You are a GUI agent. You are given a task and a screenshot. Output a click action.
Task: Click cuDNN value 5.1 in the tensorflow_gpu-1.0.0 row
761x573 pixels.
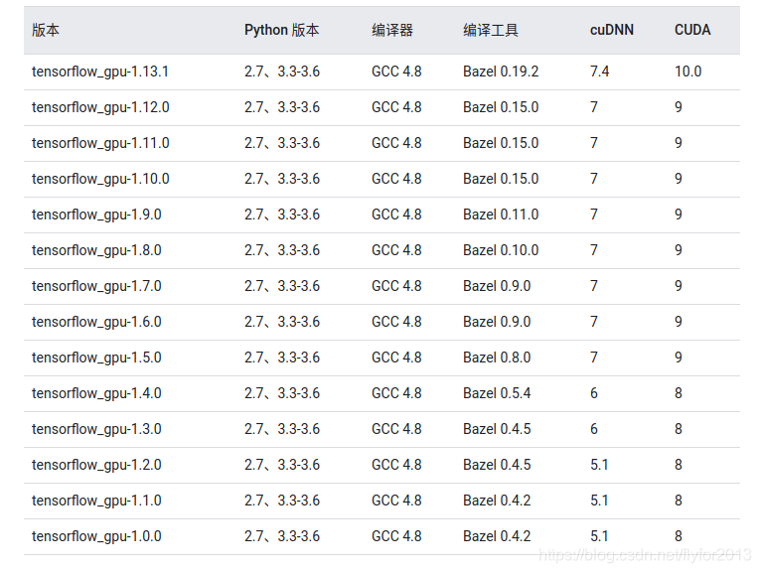click(x=599, y=536)
